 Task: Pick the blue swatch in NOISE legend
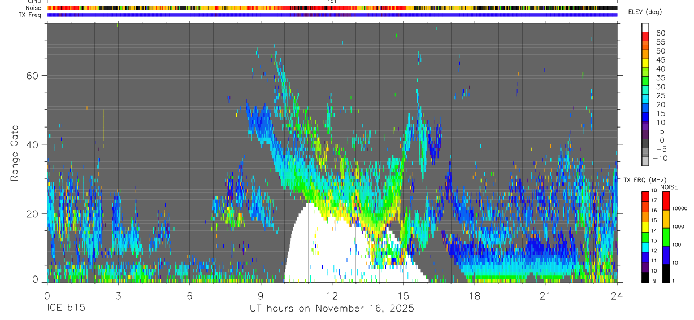click(x=666, y=255)
